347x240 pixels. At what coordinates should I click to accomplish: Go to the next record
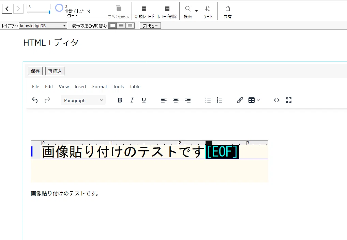pyautogui.click(x=18, y=9)
